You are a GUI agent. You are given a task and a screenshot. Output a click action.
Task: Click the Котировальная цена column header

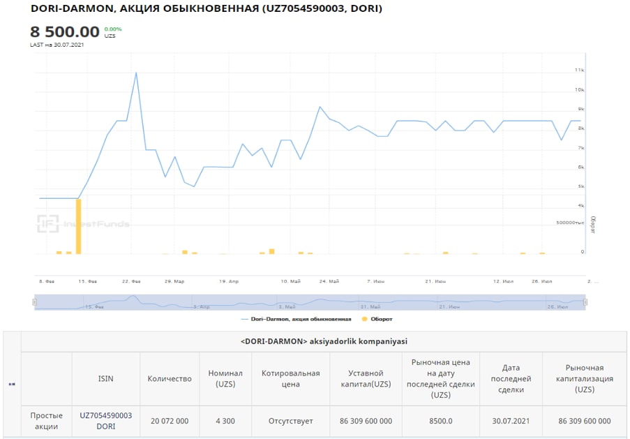[290, 379]
